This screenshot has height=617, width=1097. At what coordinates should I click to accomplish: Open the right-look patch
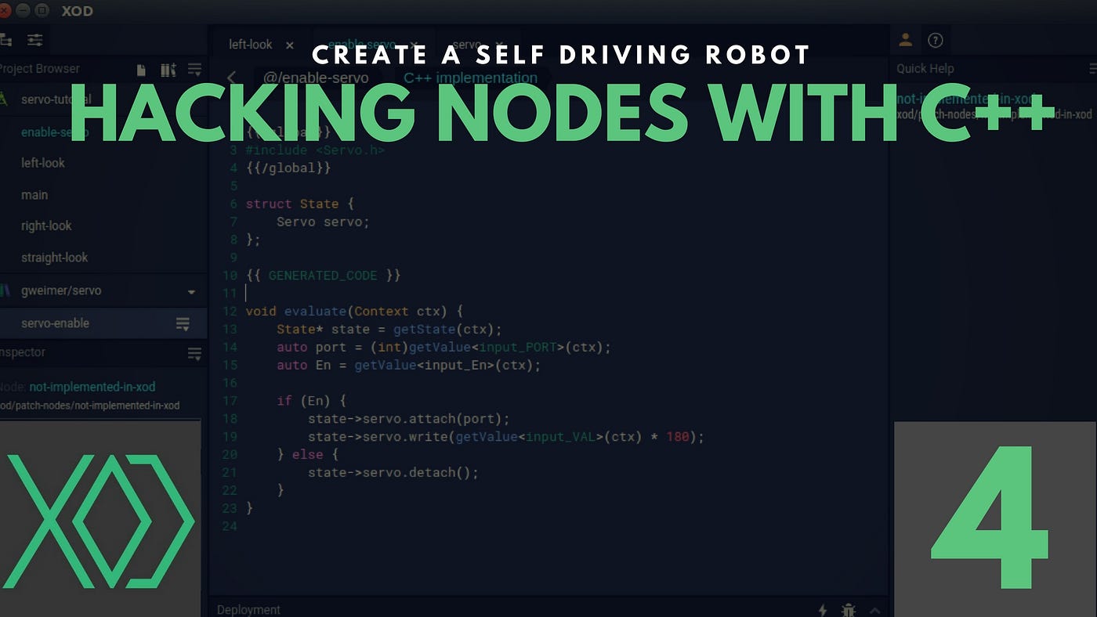[46, 226]
